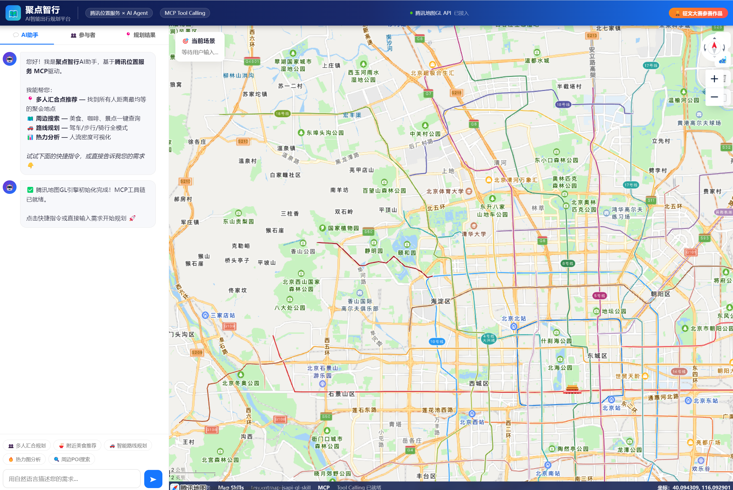The height and width of the screenshot is (490, 733).
Task: Open the 规划结果 tab
Action: [141, 35]
